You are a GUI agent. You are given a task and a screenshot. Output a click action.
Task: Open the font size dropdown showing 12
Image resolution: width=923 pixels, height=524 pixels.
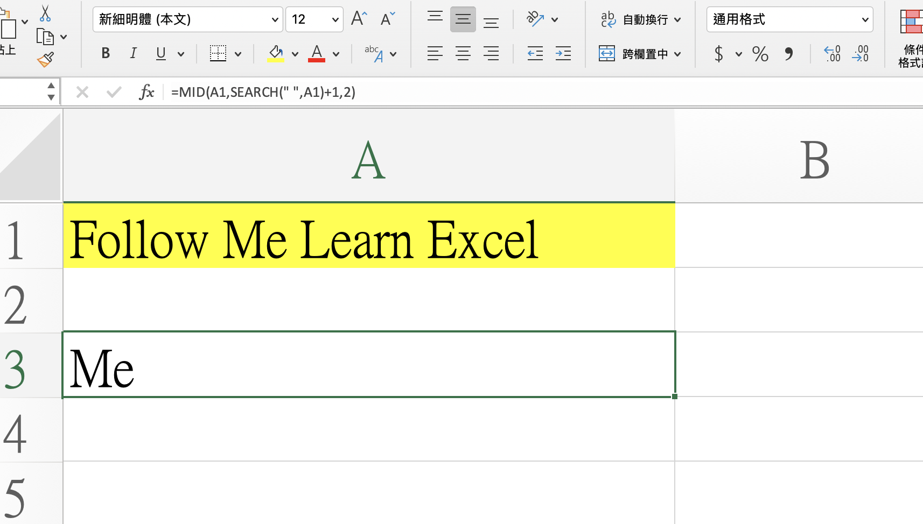(335, 20)
